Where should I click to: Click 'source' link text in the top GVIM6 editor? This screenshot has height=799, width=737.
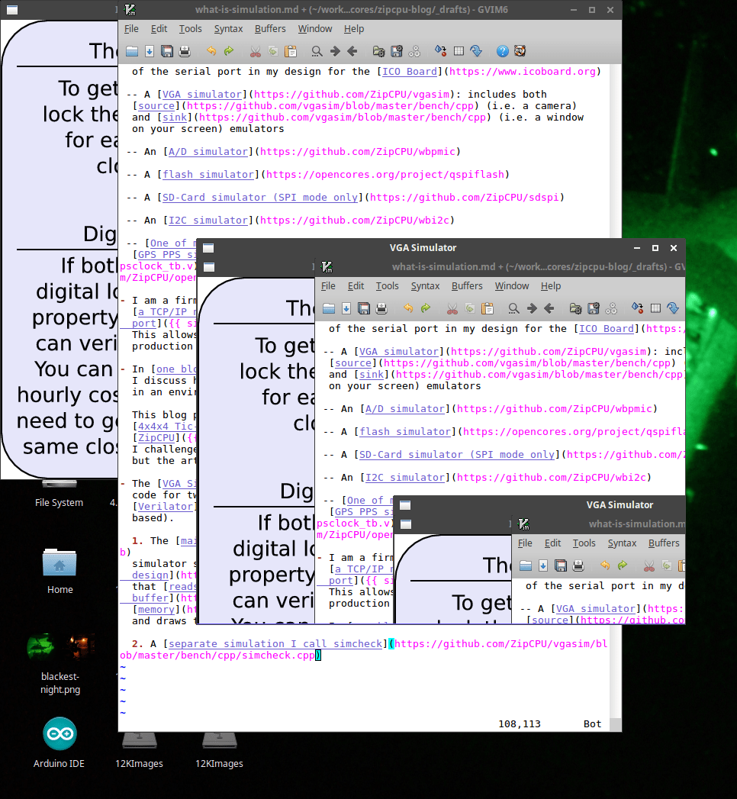(x=156, y=106)
